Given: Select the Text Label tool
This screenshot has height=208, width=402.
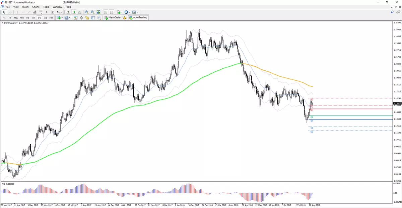Looking at the screenshot, I should [52, 12].
